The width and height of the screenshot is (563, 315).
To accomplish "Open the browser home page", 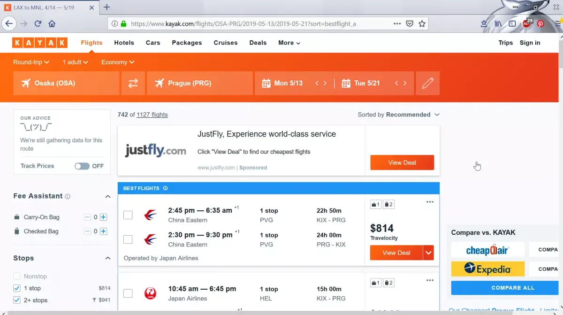I will tap(52, 23).
